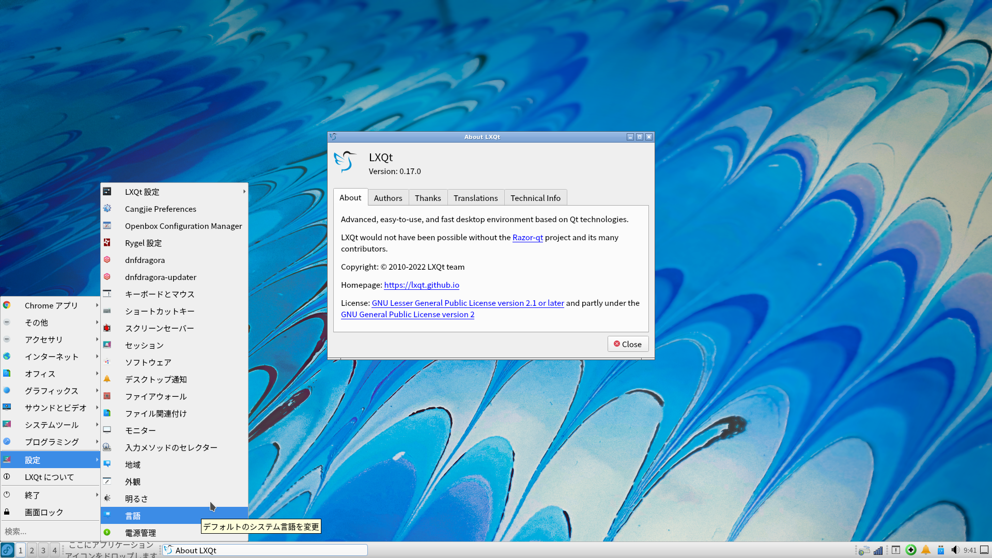Switch to desktop 3 in pager
This screenshot has height=558, width=992.
pyautogui.click(x=43, y=550)
